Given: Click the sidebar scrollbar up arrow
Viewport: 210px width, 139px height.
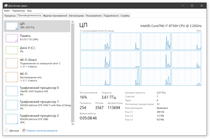Looking at the screenshot, I should pos(72,22).
